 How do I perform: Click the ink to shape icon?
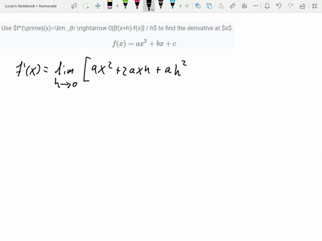209,6
